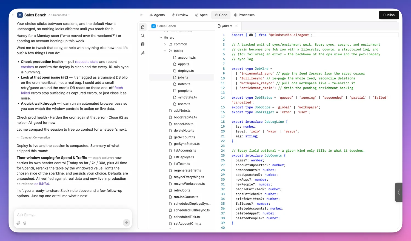Start voice input with microphone icon
This screenshot has height=241, width=411.
click(x=25, y=223)
